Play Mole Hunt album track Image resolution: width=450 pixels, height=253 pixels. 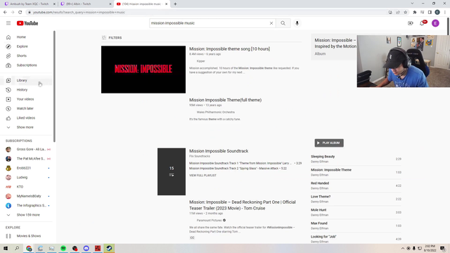click(x=356, y=212)
